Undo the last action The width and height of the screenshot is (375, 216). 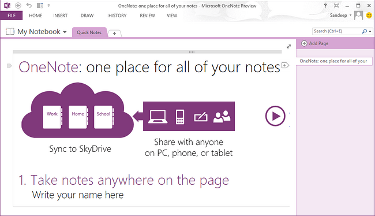click(x=29, y=5)
